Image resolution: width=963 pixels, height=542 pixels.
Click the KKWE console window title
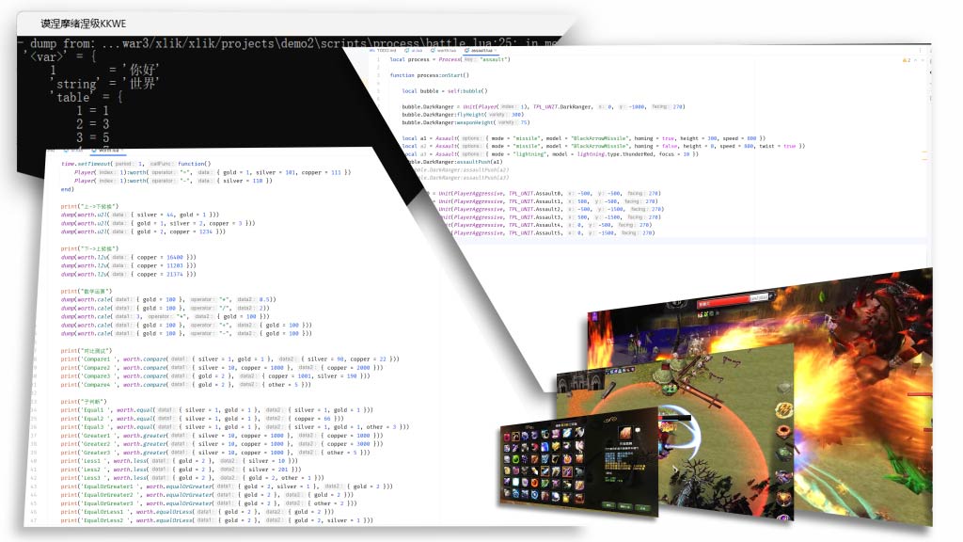83,23
